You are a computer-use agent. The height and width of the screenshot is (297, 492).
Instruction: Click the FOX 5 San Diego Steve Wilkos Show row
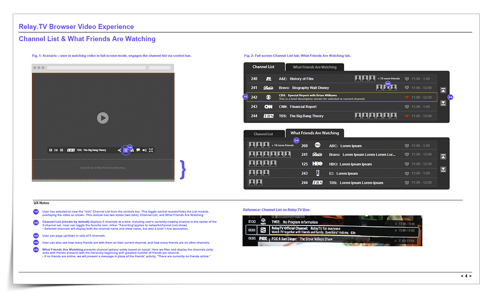click(x=332, y=239)
